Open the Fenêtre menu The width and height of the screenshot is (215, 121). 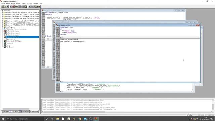(36, 4)
